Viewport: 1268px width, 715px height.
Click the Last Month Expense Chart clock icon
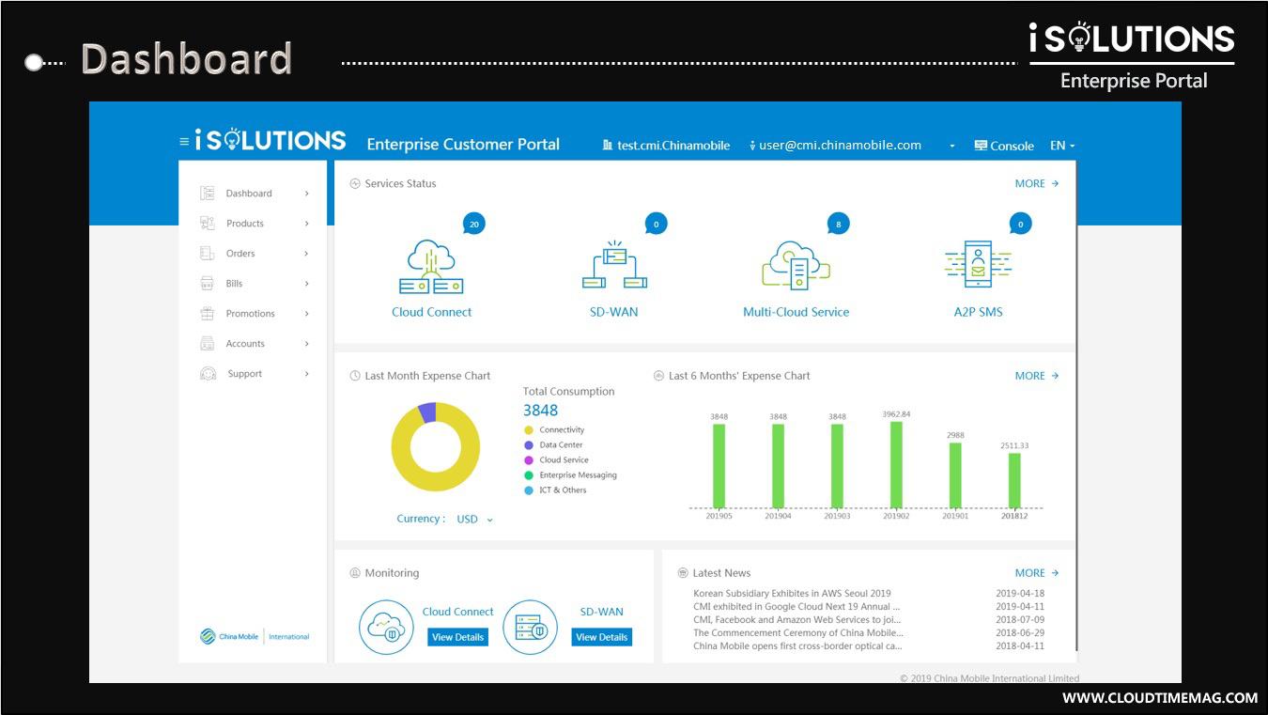point(355,375)
